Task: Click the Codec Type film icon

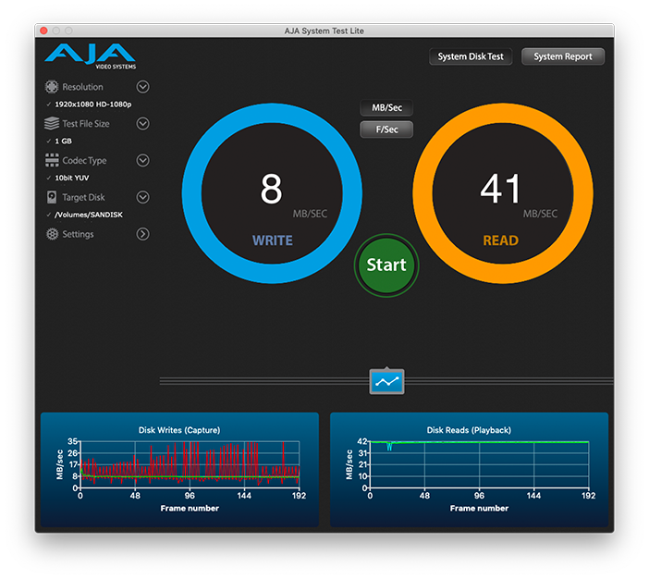Action: tap(52, 160)
